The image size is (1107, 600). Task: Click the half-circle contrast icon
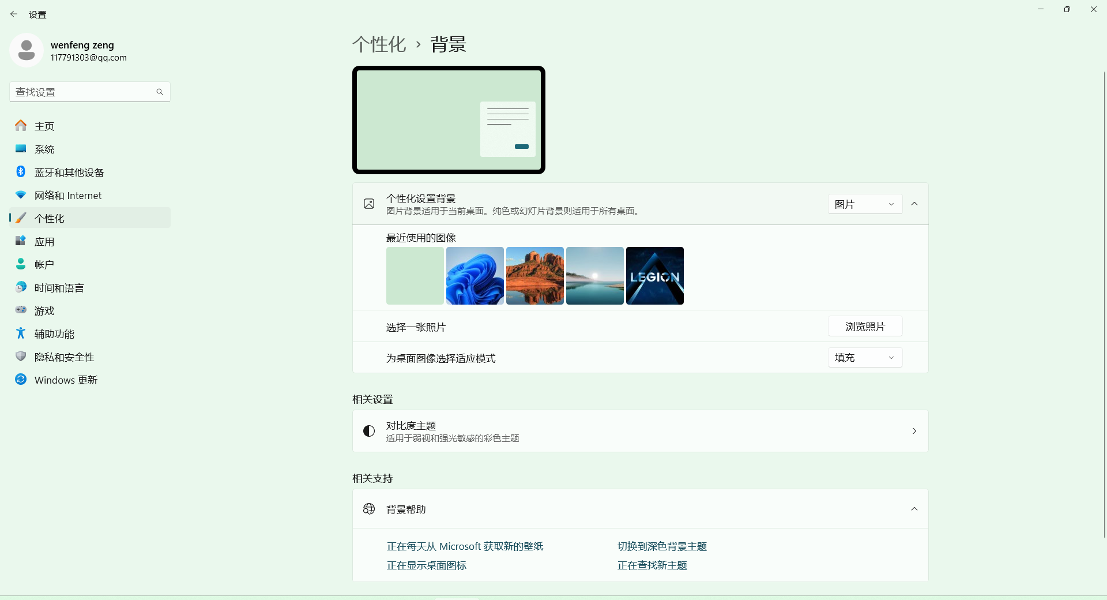pyautogui.click(x=369, y=431)
